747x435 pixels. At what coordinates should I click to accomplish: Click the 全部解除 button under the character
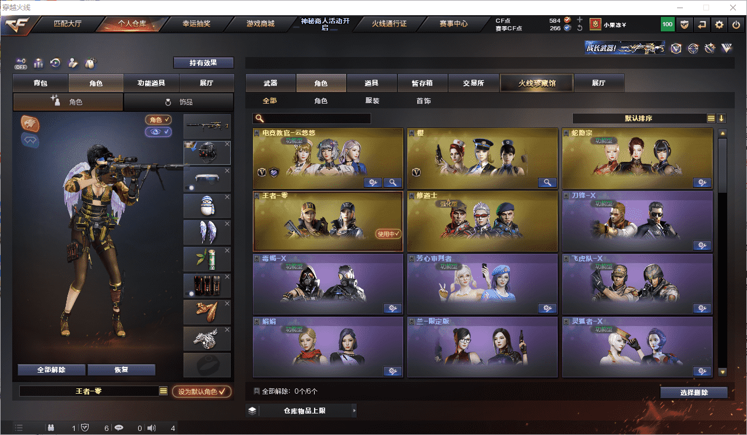pos(51,370)
